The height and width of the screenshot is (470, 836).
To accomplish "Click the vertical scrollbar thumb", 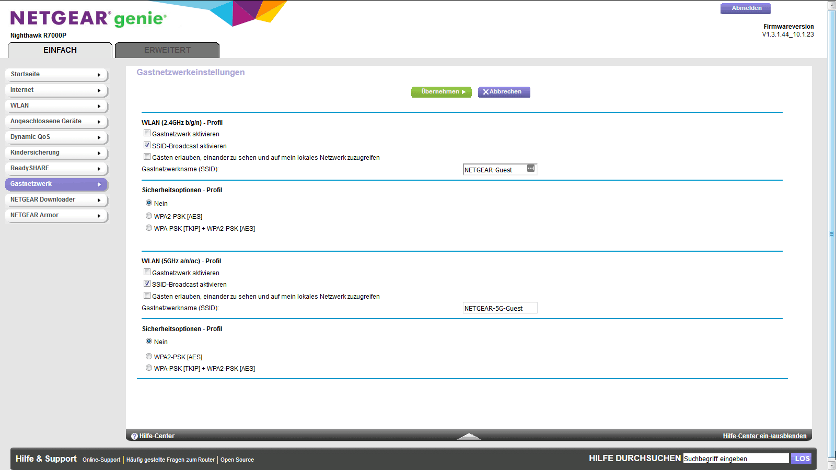I will click(832, 234).
